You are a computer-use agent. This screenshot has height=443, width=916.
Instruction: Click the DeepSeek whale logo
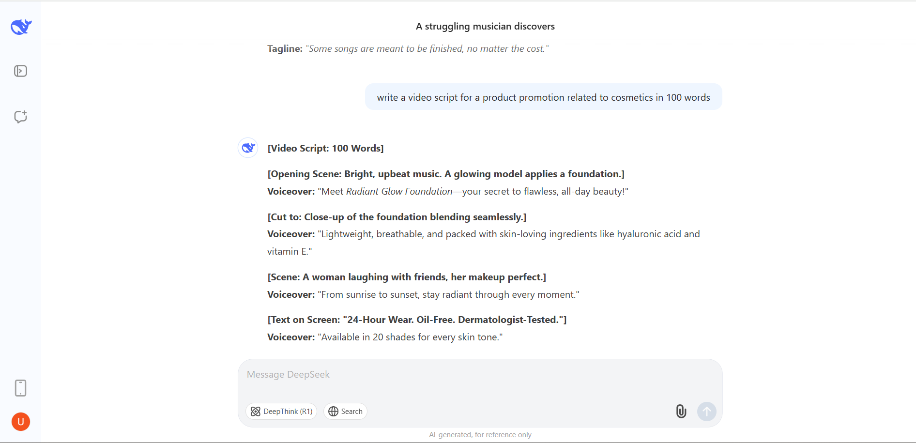20,27
